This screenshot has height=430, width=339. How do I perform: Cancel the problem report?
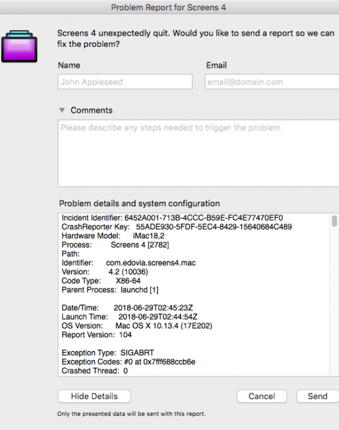tap(262, 396)
